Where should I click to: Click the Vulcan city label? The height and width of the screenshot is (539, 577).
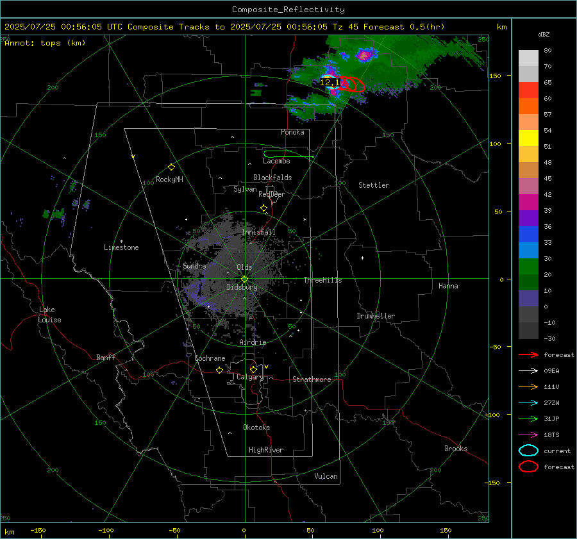(326, 476)
